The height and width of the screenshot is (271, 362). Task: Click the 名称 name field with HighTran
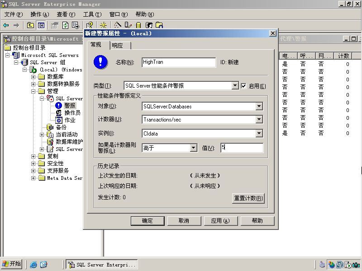[x=179, y=62]
